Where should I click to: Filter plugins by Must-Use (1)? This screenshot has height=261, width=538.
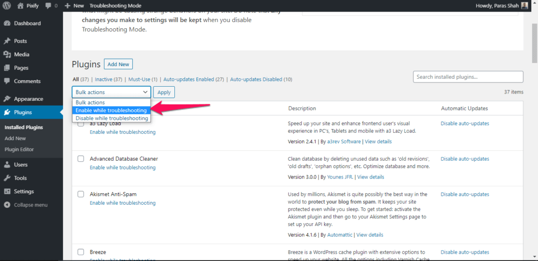click(x=143, y=79)
